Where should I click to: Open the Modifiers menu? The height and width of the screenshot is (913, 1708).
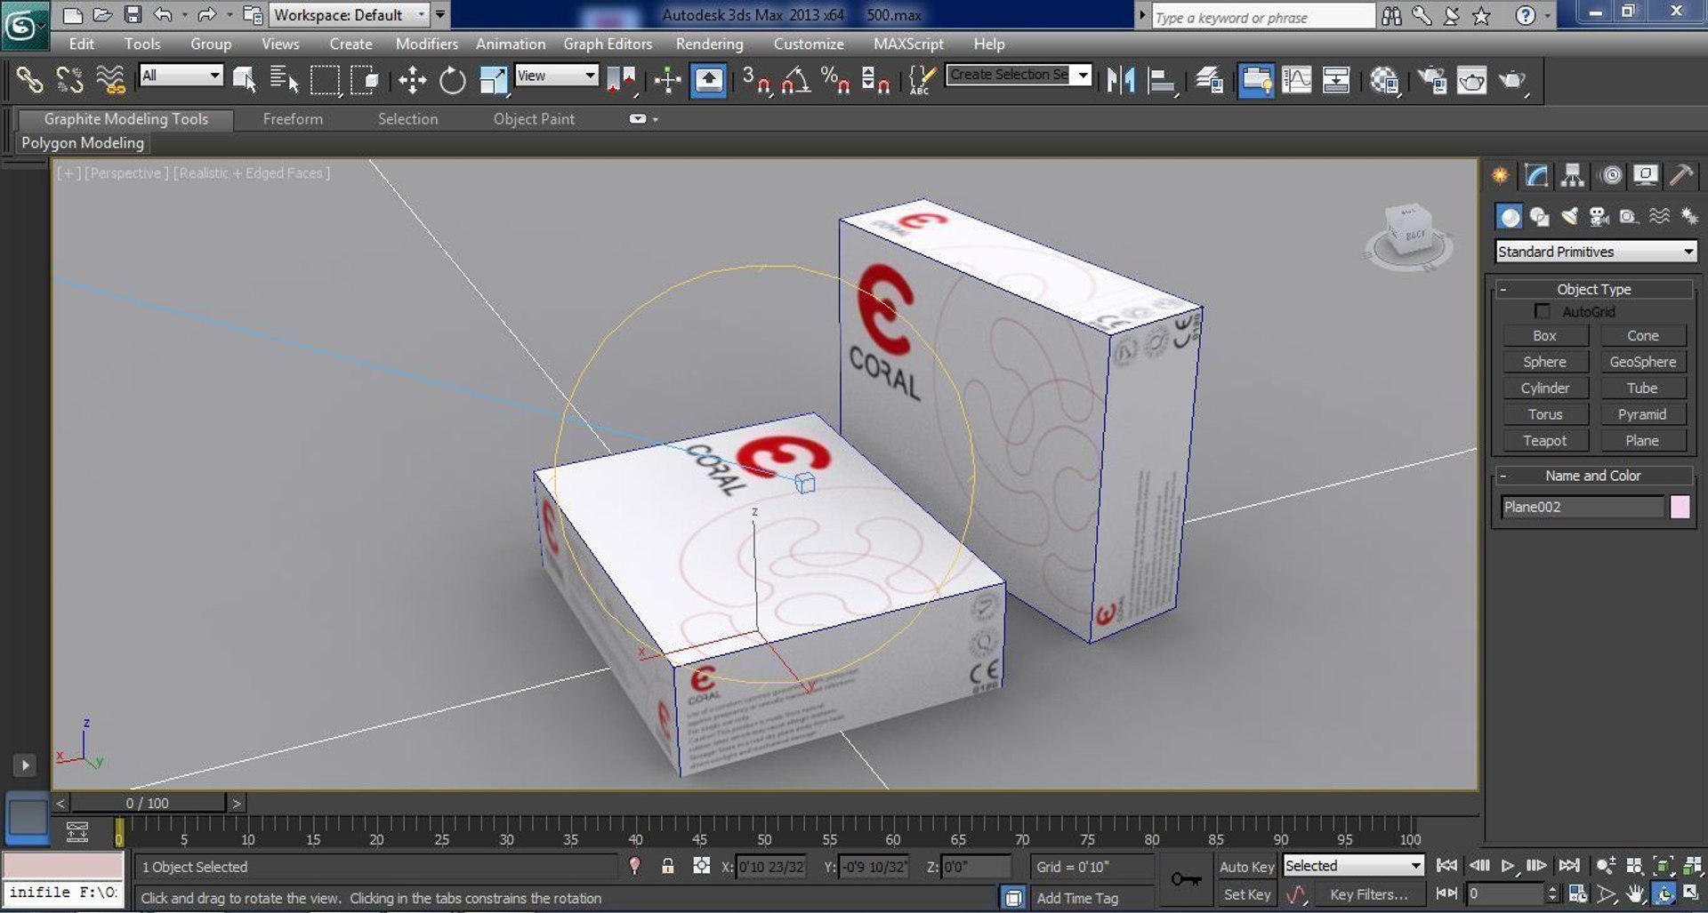[x=426, y=44]
